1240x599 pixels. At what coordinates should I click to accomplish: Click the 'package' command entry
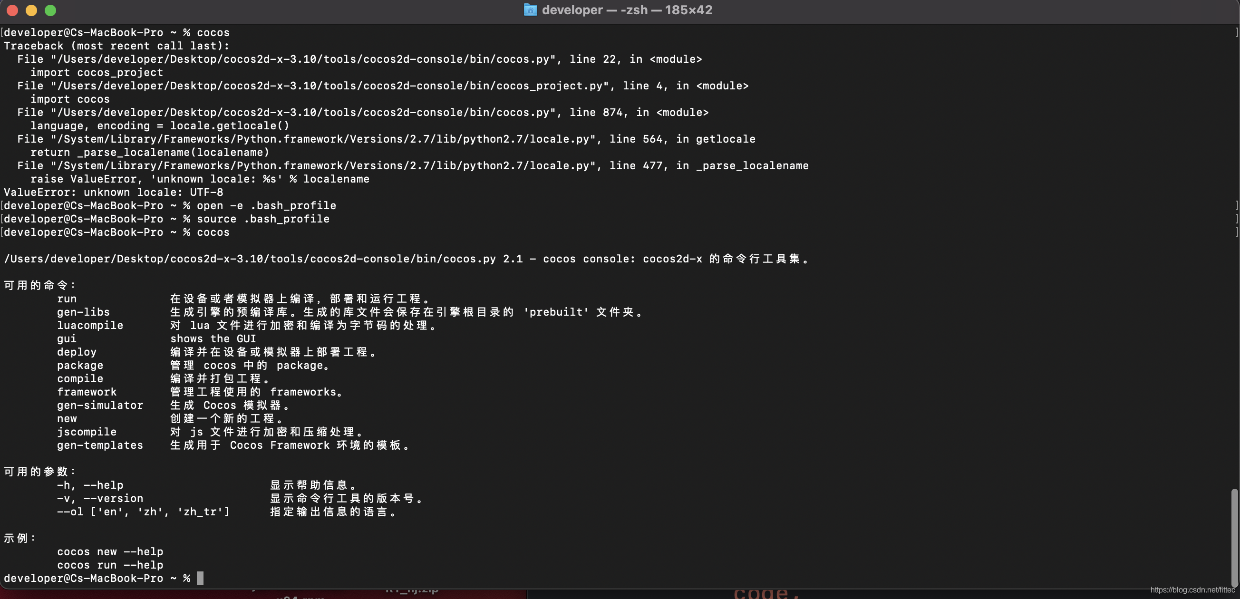[80, 366]
